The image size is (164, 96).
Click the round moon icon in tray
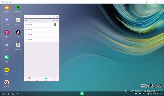click(148, 94)
